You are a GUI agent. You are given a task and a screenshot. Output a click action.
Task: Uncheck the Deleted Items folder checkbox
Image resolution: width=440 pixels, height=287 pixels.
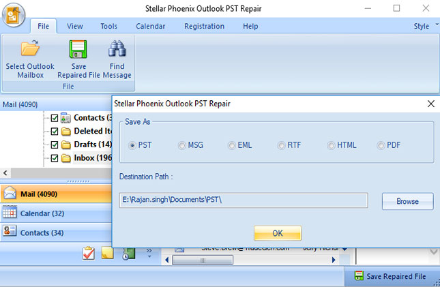(x=55, y=132)
